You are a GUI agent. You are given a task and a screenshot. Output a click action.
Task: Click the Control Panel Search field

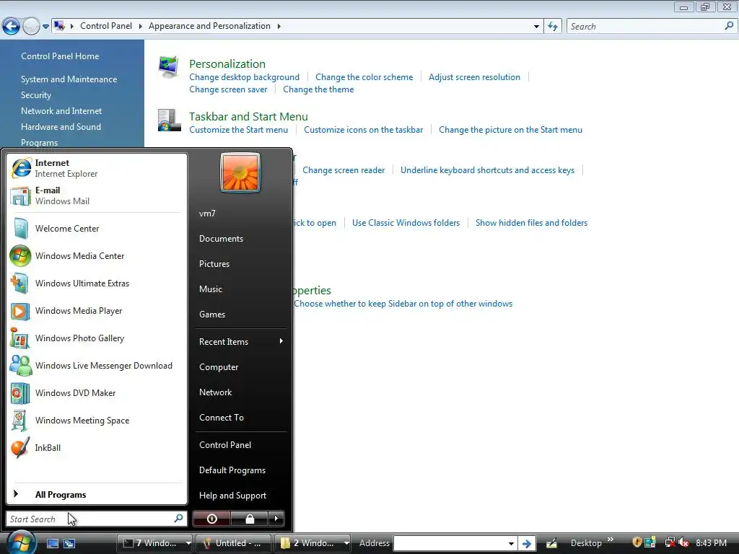coord(651,27)
